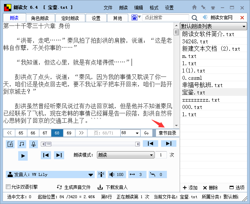
Task: Click the speaker icon beside 朗读女官网
Action: coord(205,17)
